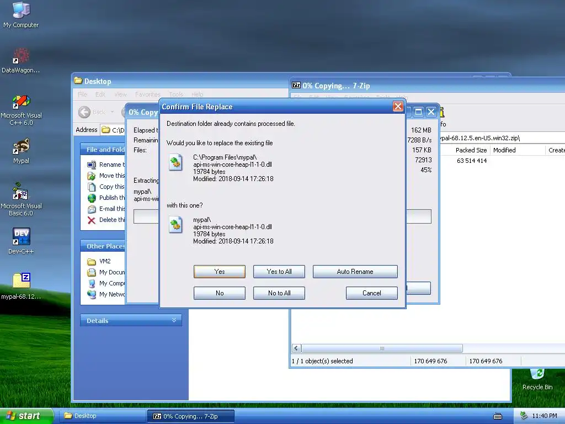Click Copy this file task icon
565x424 pixels.
(x=92, y=187)
